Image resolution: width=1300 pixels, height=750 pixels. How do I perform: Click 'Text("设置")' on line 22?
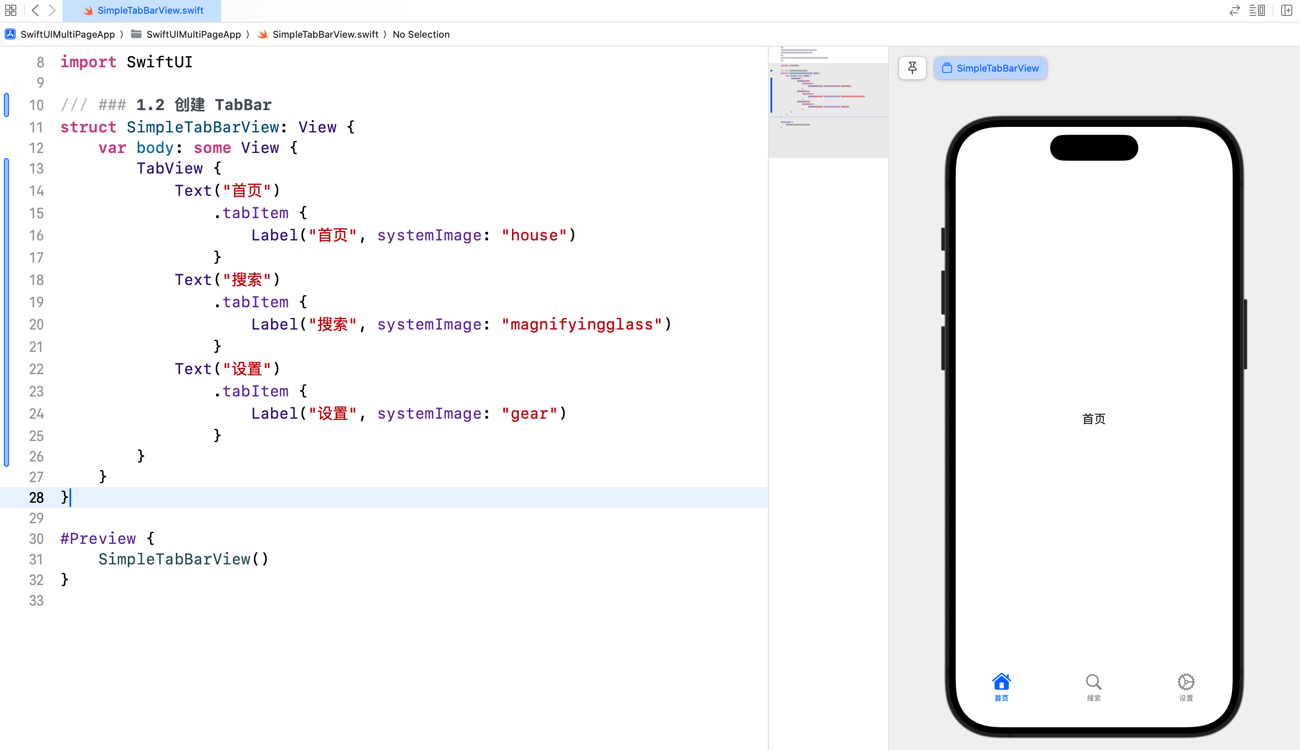tap(227, 369)
